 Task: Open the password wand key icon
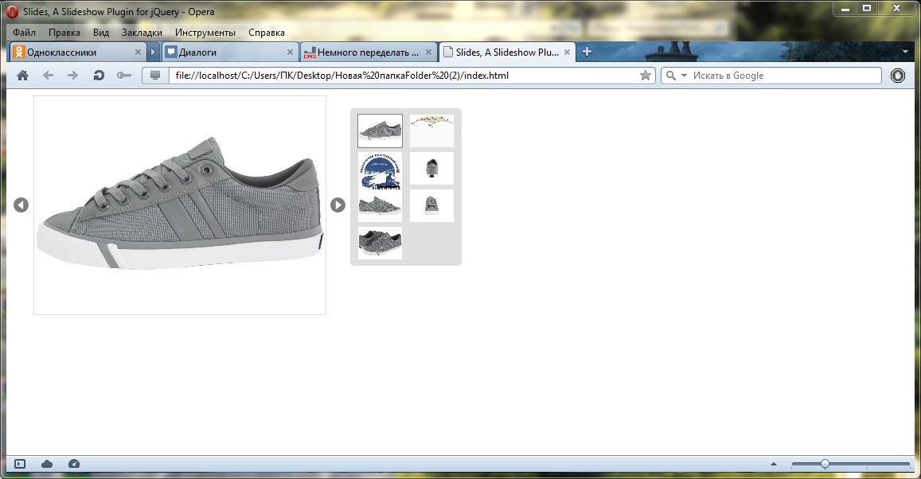coord(123,76)
